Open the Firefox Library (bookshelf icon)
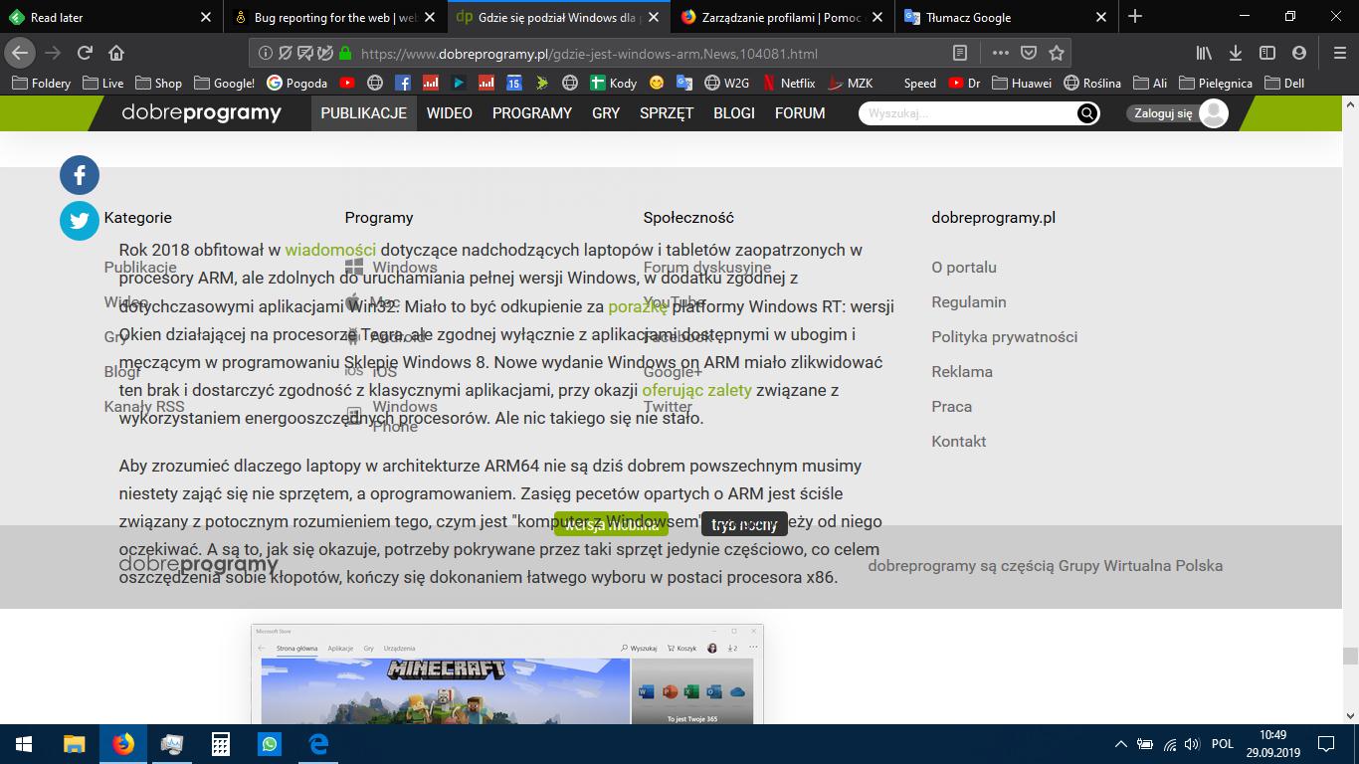 [x=1203, y=53]
